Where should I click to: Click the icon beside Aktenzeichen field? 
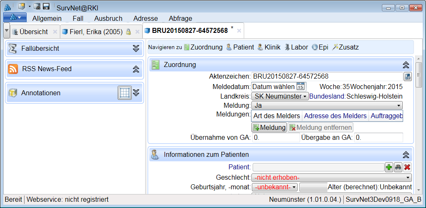407,77
